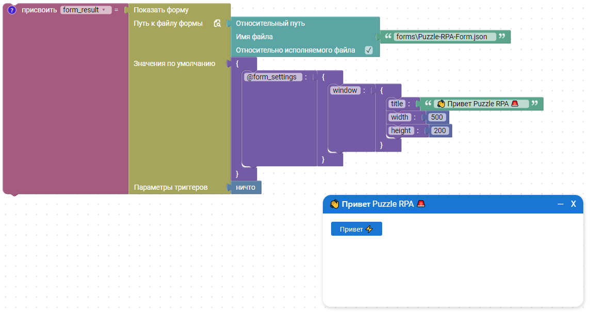This screenshot has height=312, width=590.
Task: Close the Привет Puzzle RPA form with X
Action: point(573,204)
